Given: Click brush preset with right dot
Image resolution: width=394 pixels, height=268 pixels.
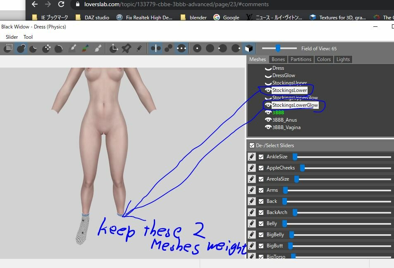Looking at the screenshot, I should pyautogui.click(x=236, y=48).
